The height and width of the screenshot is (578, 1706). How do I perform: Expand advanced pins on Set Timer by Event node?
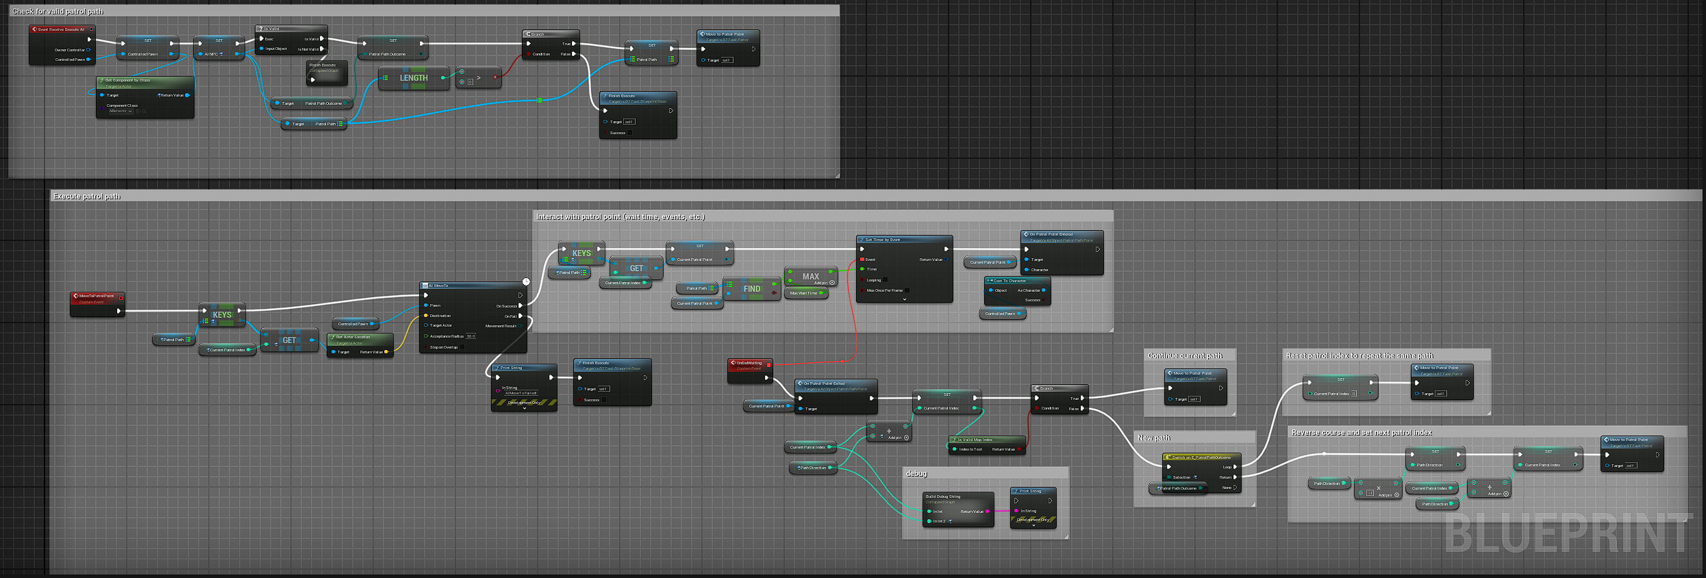905,299
